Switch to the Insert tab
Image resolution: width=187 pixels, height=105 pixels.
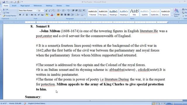14,6
